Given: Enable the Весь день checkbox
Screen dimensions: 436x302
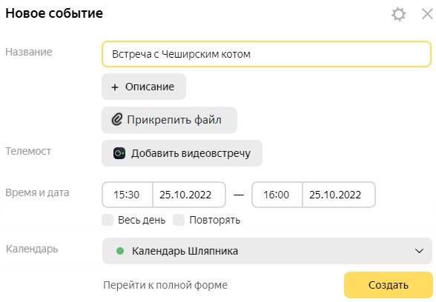Looking at the screenshot, I should [108, 220].
